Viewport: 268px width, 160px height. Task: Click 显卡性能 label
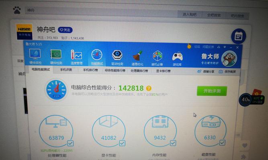[109, 155]
